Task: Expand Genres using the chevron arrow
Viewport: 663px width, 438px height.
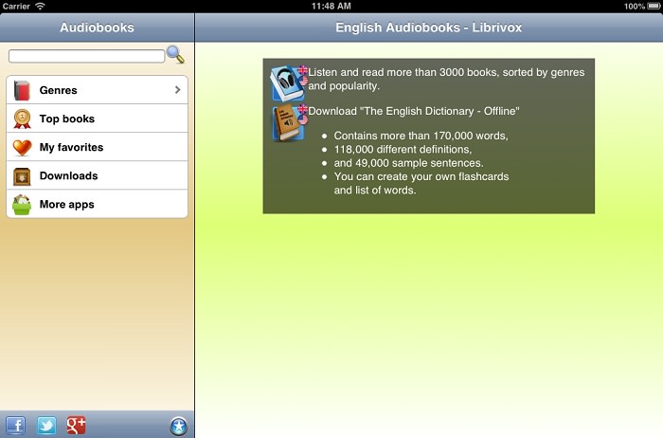Action: [178, 90]
